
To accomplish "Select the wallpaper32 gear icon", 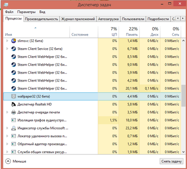I will [x=14, y=96].
